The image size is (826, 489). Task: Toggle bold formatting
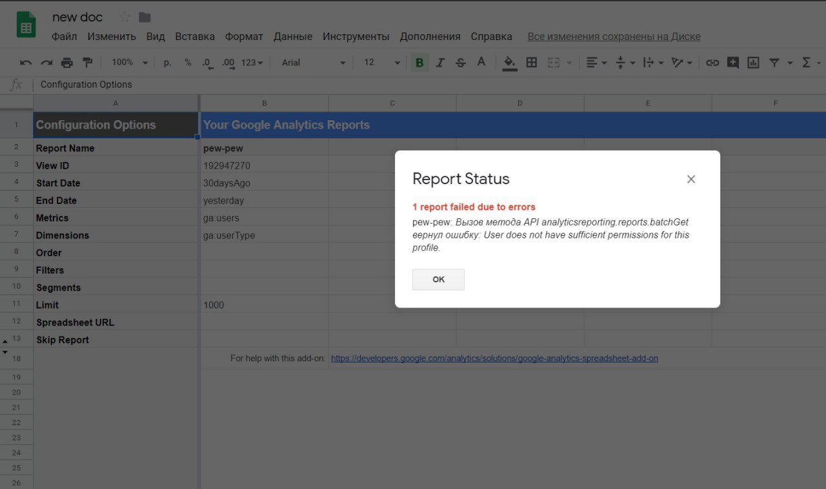point(420,63)
